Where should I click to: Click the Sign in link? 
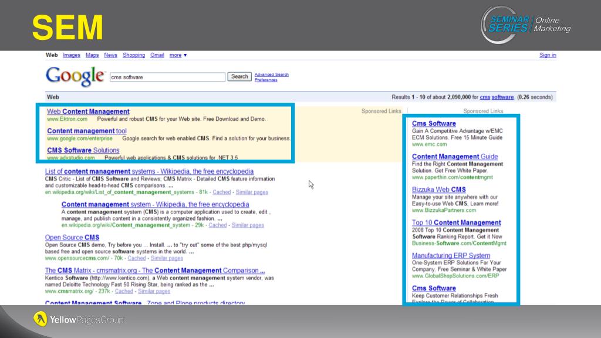pyautogui.click(x=548, y=55)
